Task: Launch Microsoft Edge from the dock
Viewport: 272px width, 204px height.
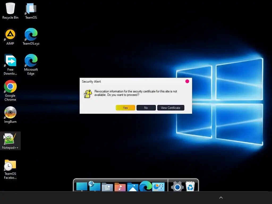Action: (145, 186)
